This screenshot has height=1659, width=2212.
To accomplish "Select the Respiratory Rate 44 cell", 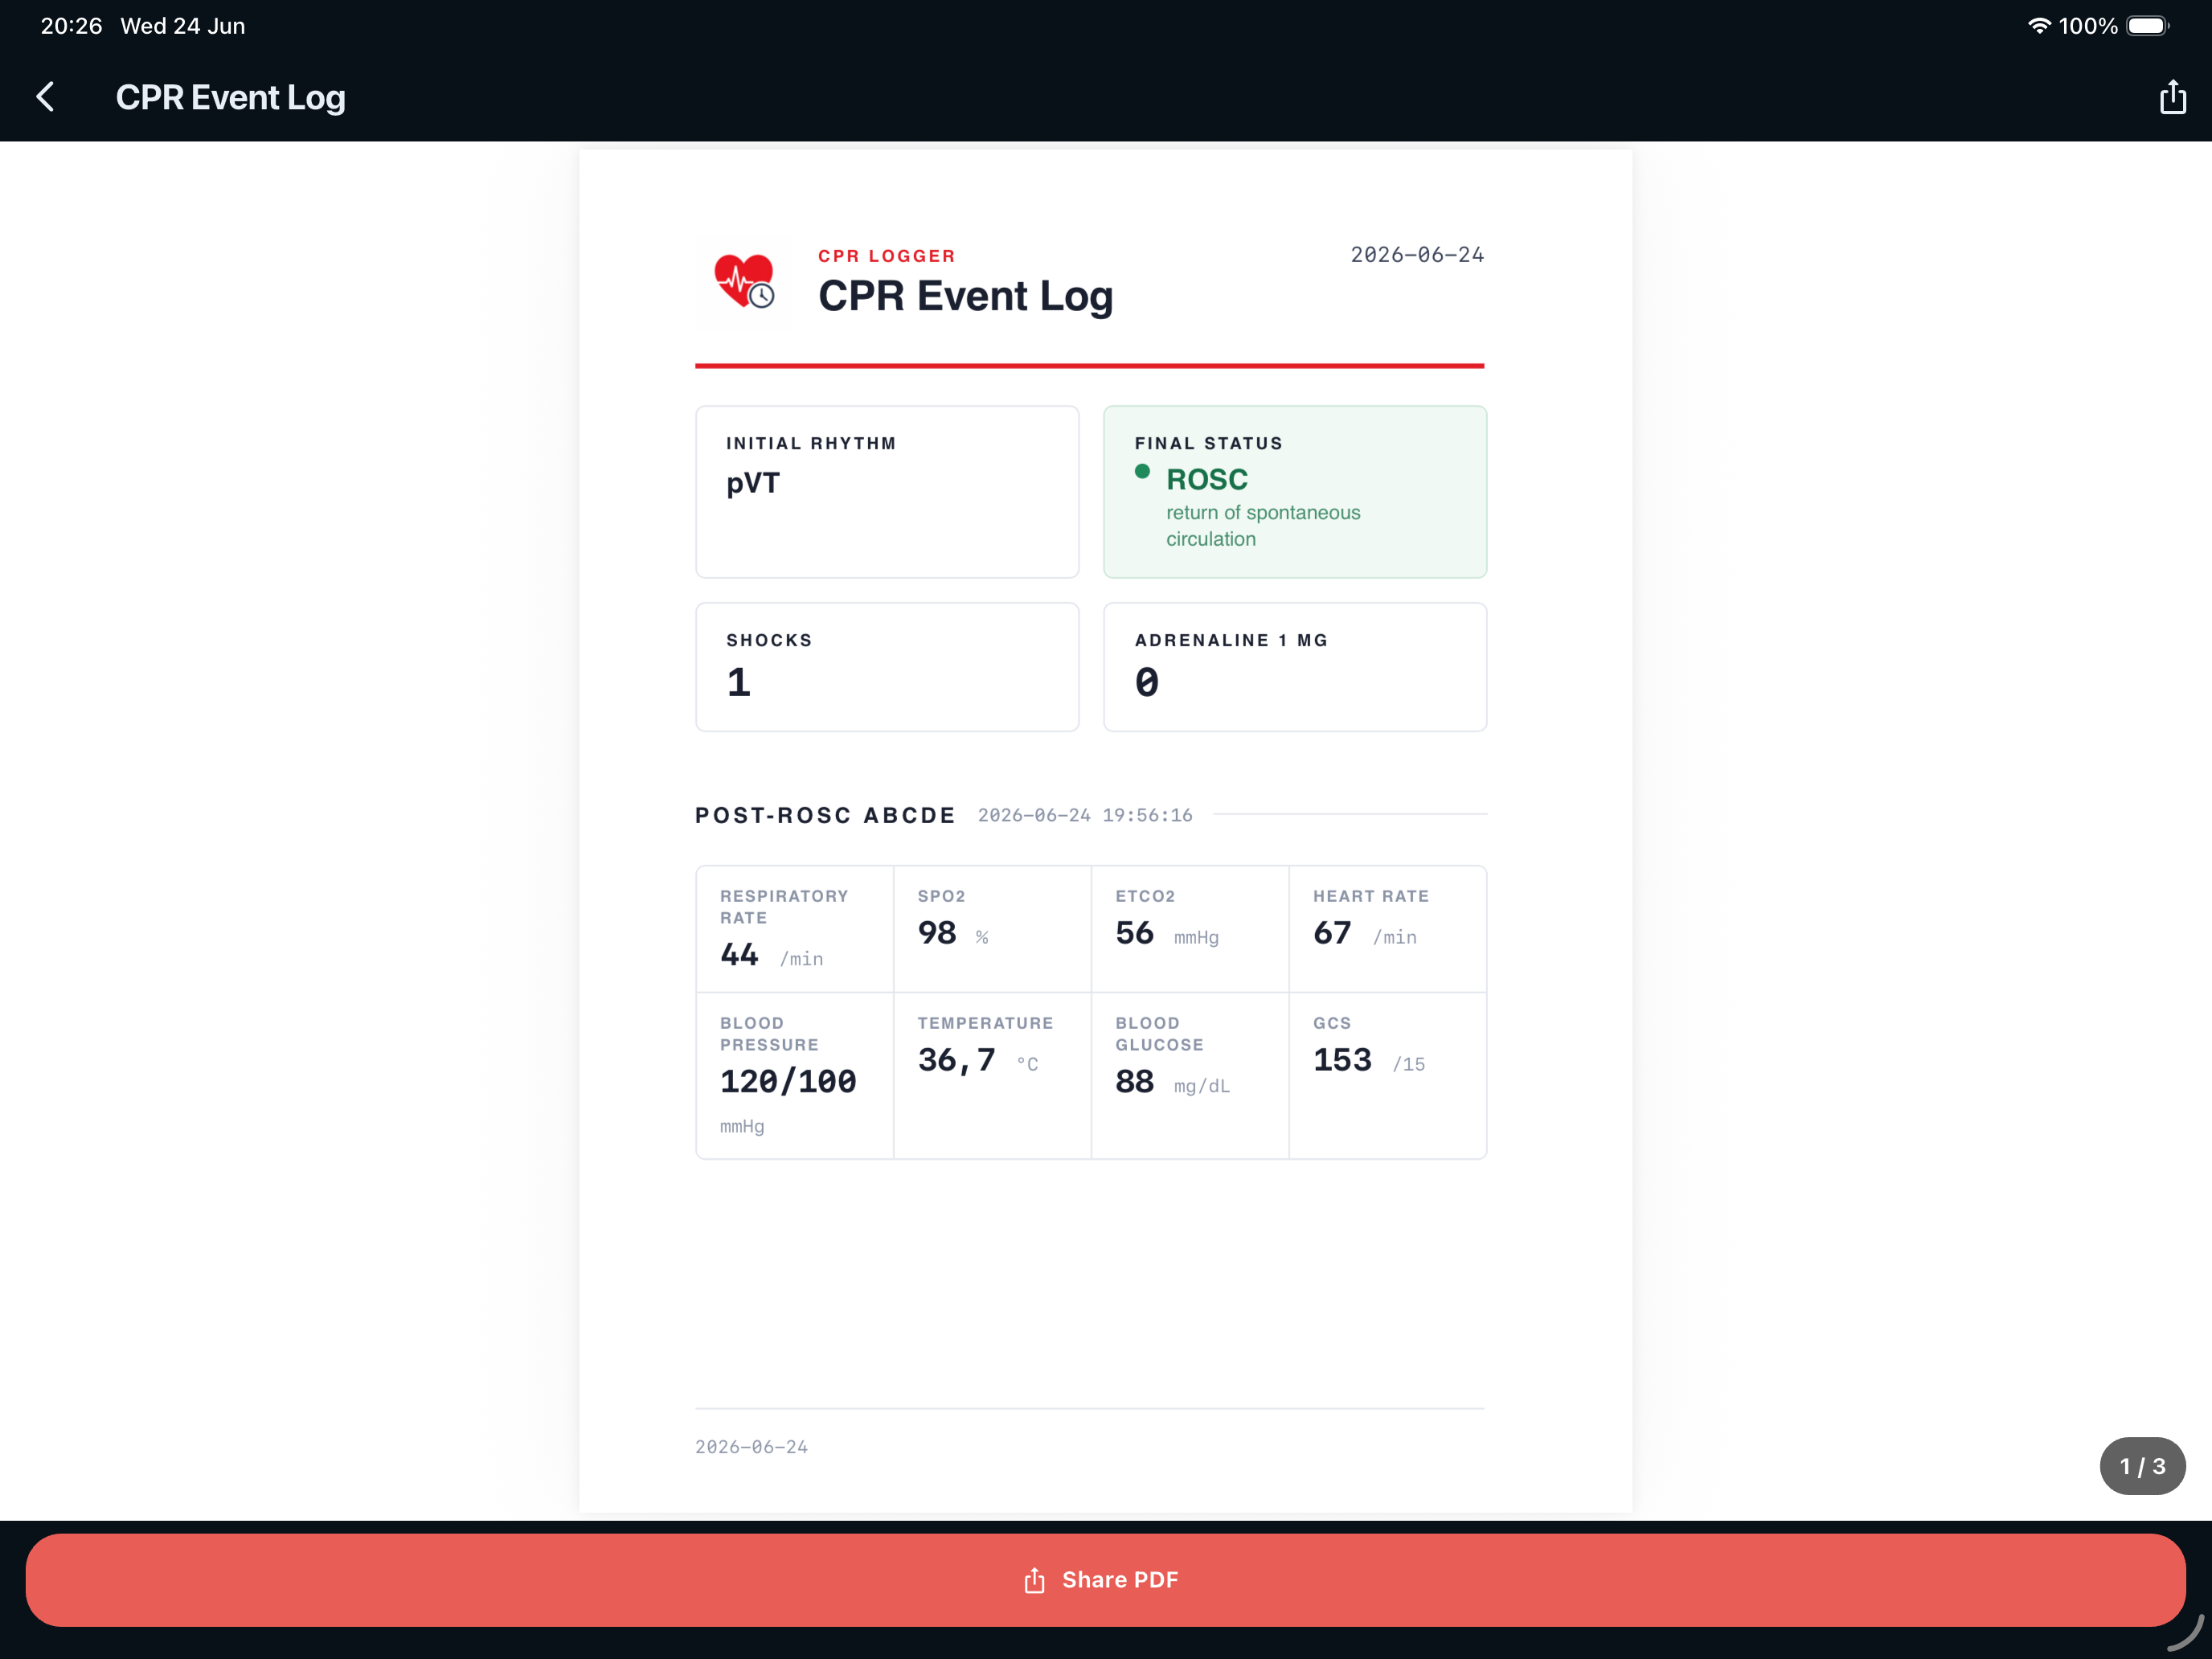I will 795,929.
